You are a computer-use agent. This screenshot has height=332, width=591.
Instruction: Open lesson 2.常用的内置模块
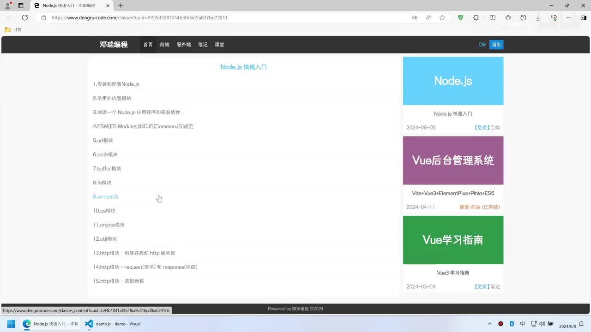pyautogui.click(x=112, y=98)
